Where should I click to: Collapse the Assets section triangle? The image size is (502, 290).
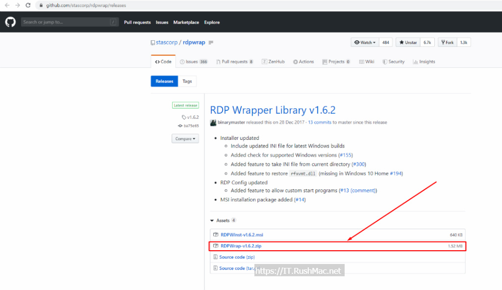(212, 220)
